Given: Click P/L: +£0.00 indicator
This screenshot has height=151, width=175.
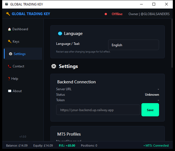Looking at the screenshot, I should coord(67,145).
